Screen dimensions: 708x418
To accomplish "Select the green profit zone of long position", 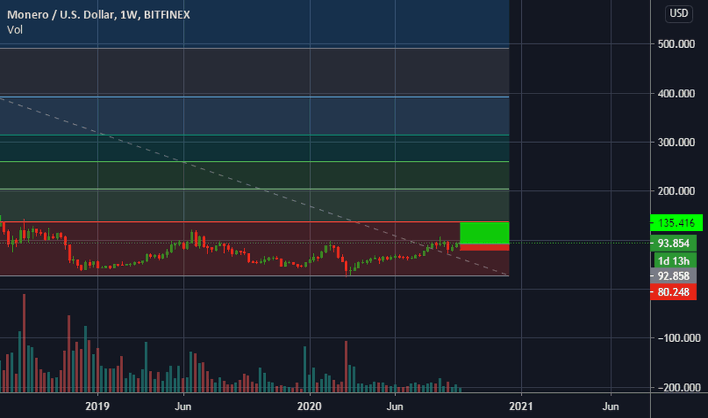I will coord(485,233).
